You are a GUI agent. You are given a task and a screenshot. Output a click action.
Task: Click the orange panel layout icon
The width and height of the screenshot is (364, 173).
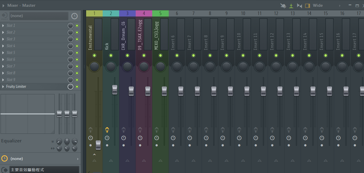pyautogui.click(x=307, y=6)
